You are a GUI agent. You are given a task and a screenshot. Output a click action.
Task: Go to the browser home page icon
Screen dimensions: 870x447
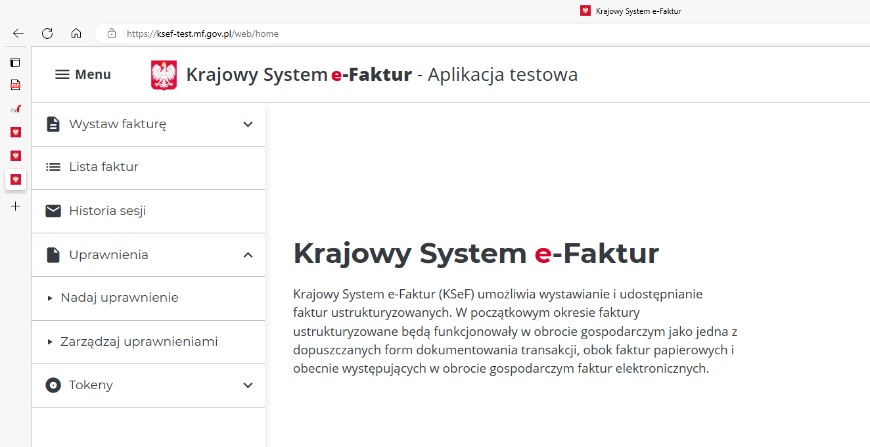click(76, 34)
